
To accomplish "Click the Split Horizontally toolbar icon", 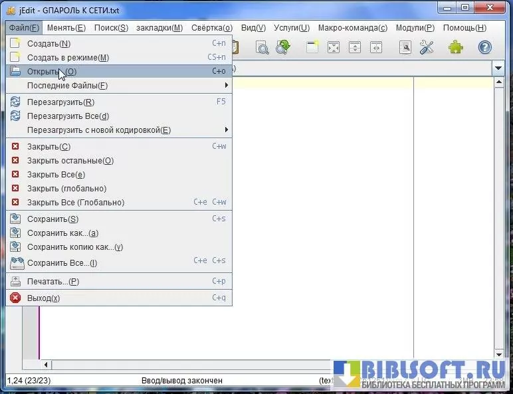I will click(355, 47).
